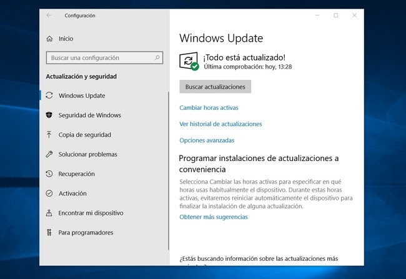Screen dimensions: 406x279
Task: Click the search magnifier icon
Action: 157,57
